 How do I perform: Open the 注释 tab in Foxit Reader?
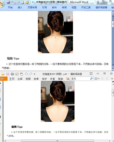20,79
